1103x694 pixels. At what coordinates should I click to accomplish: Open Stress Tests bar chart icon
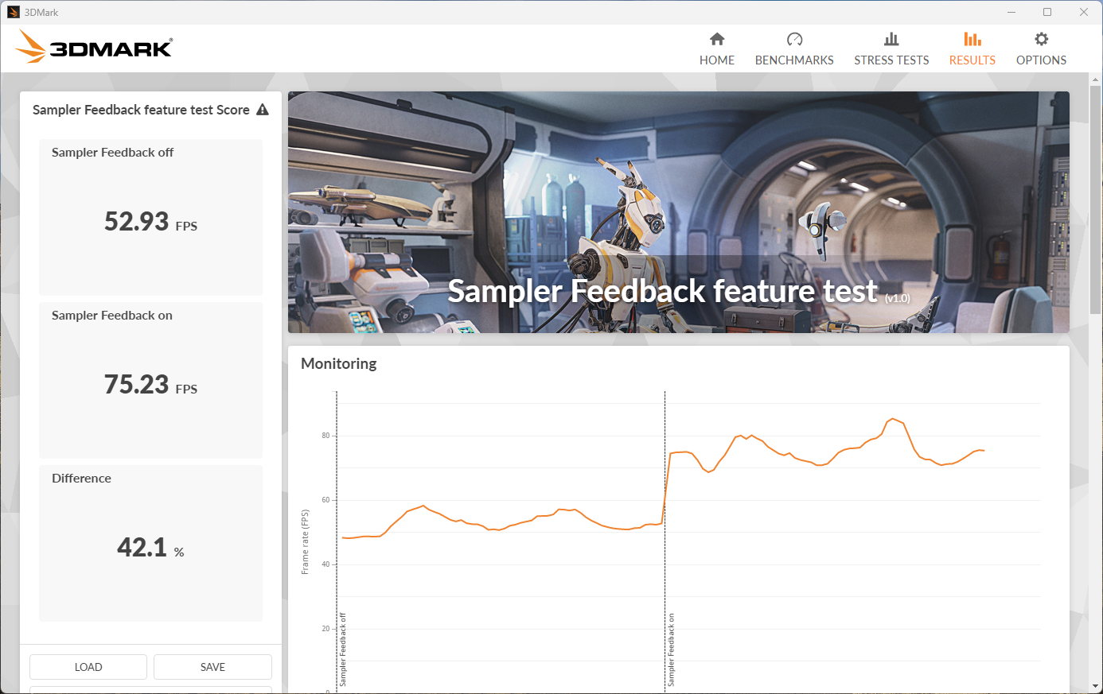point(891,40)
